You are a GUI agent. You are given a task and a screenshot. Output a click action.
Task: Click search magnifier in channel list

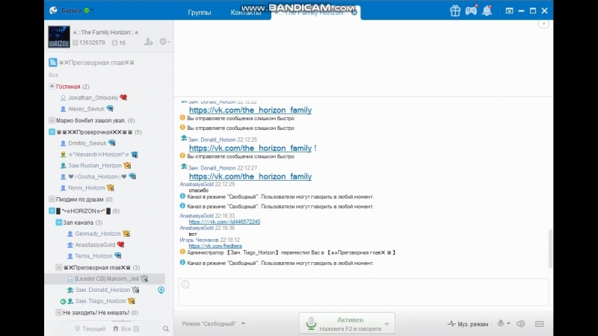click(x=166, y=329)
